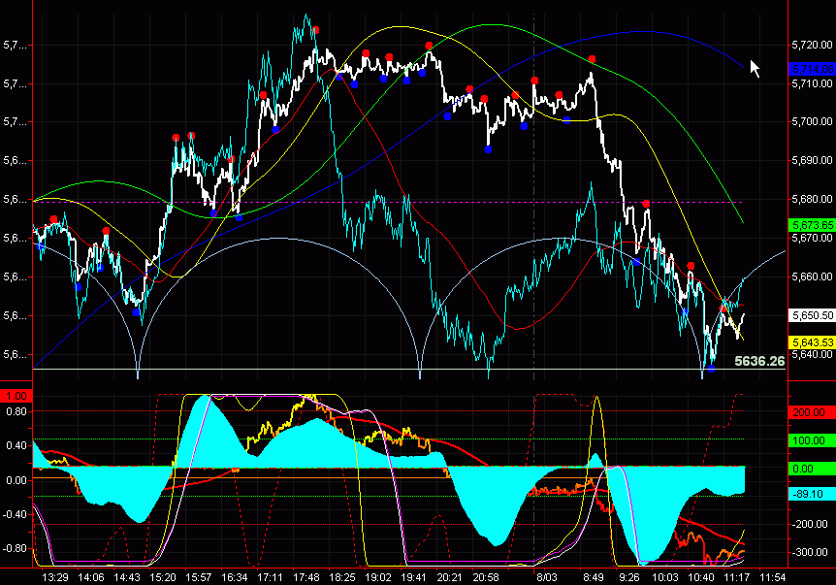
Task: Click the 19:41 time axis label
Action: click(413, 577)
